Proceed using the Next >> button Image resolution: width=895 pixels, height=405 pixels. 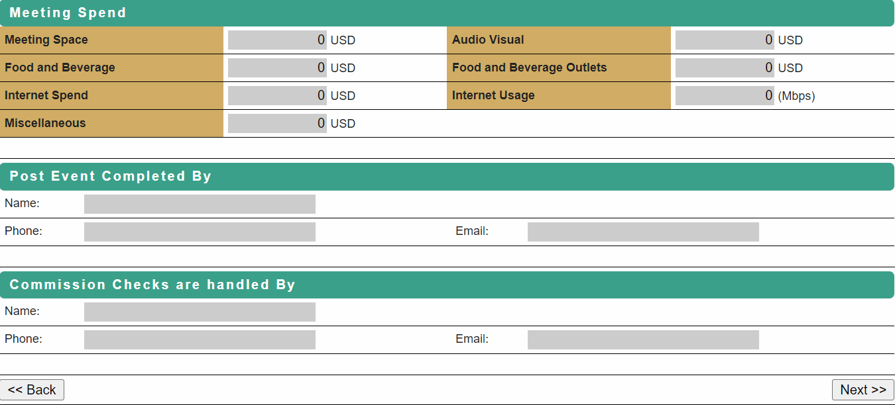(863, 390)
